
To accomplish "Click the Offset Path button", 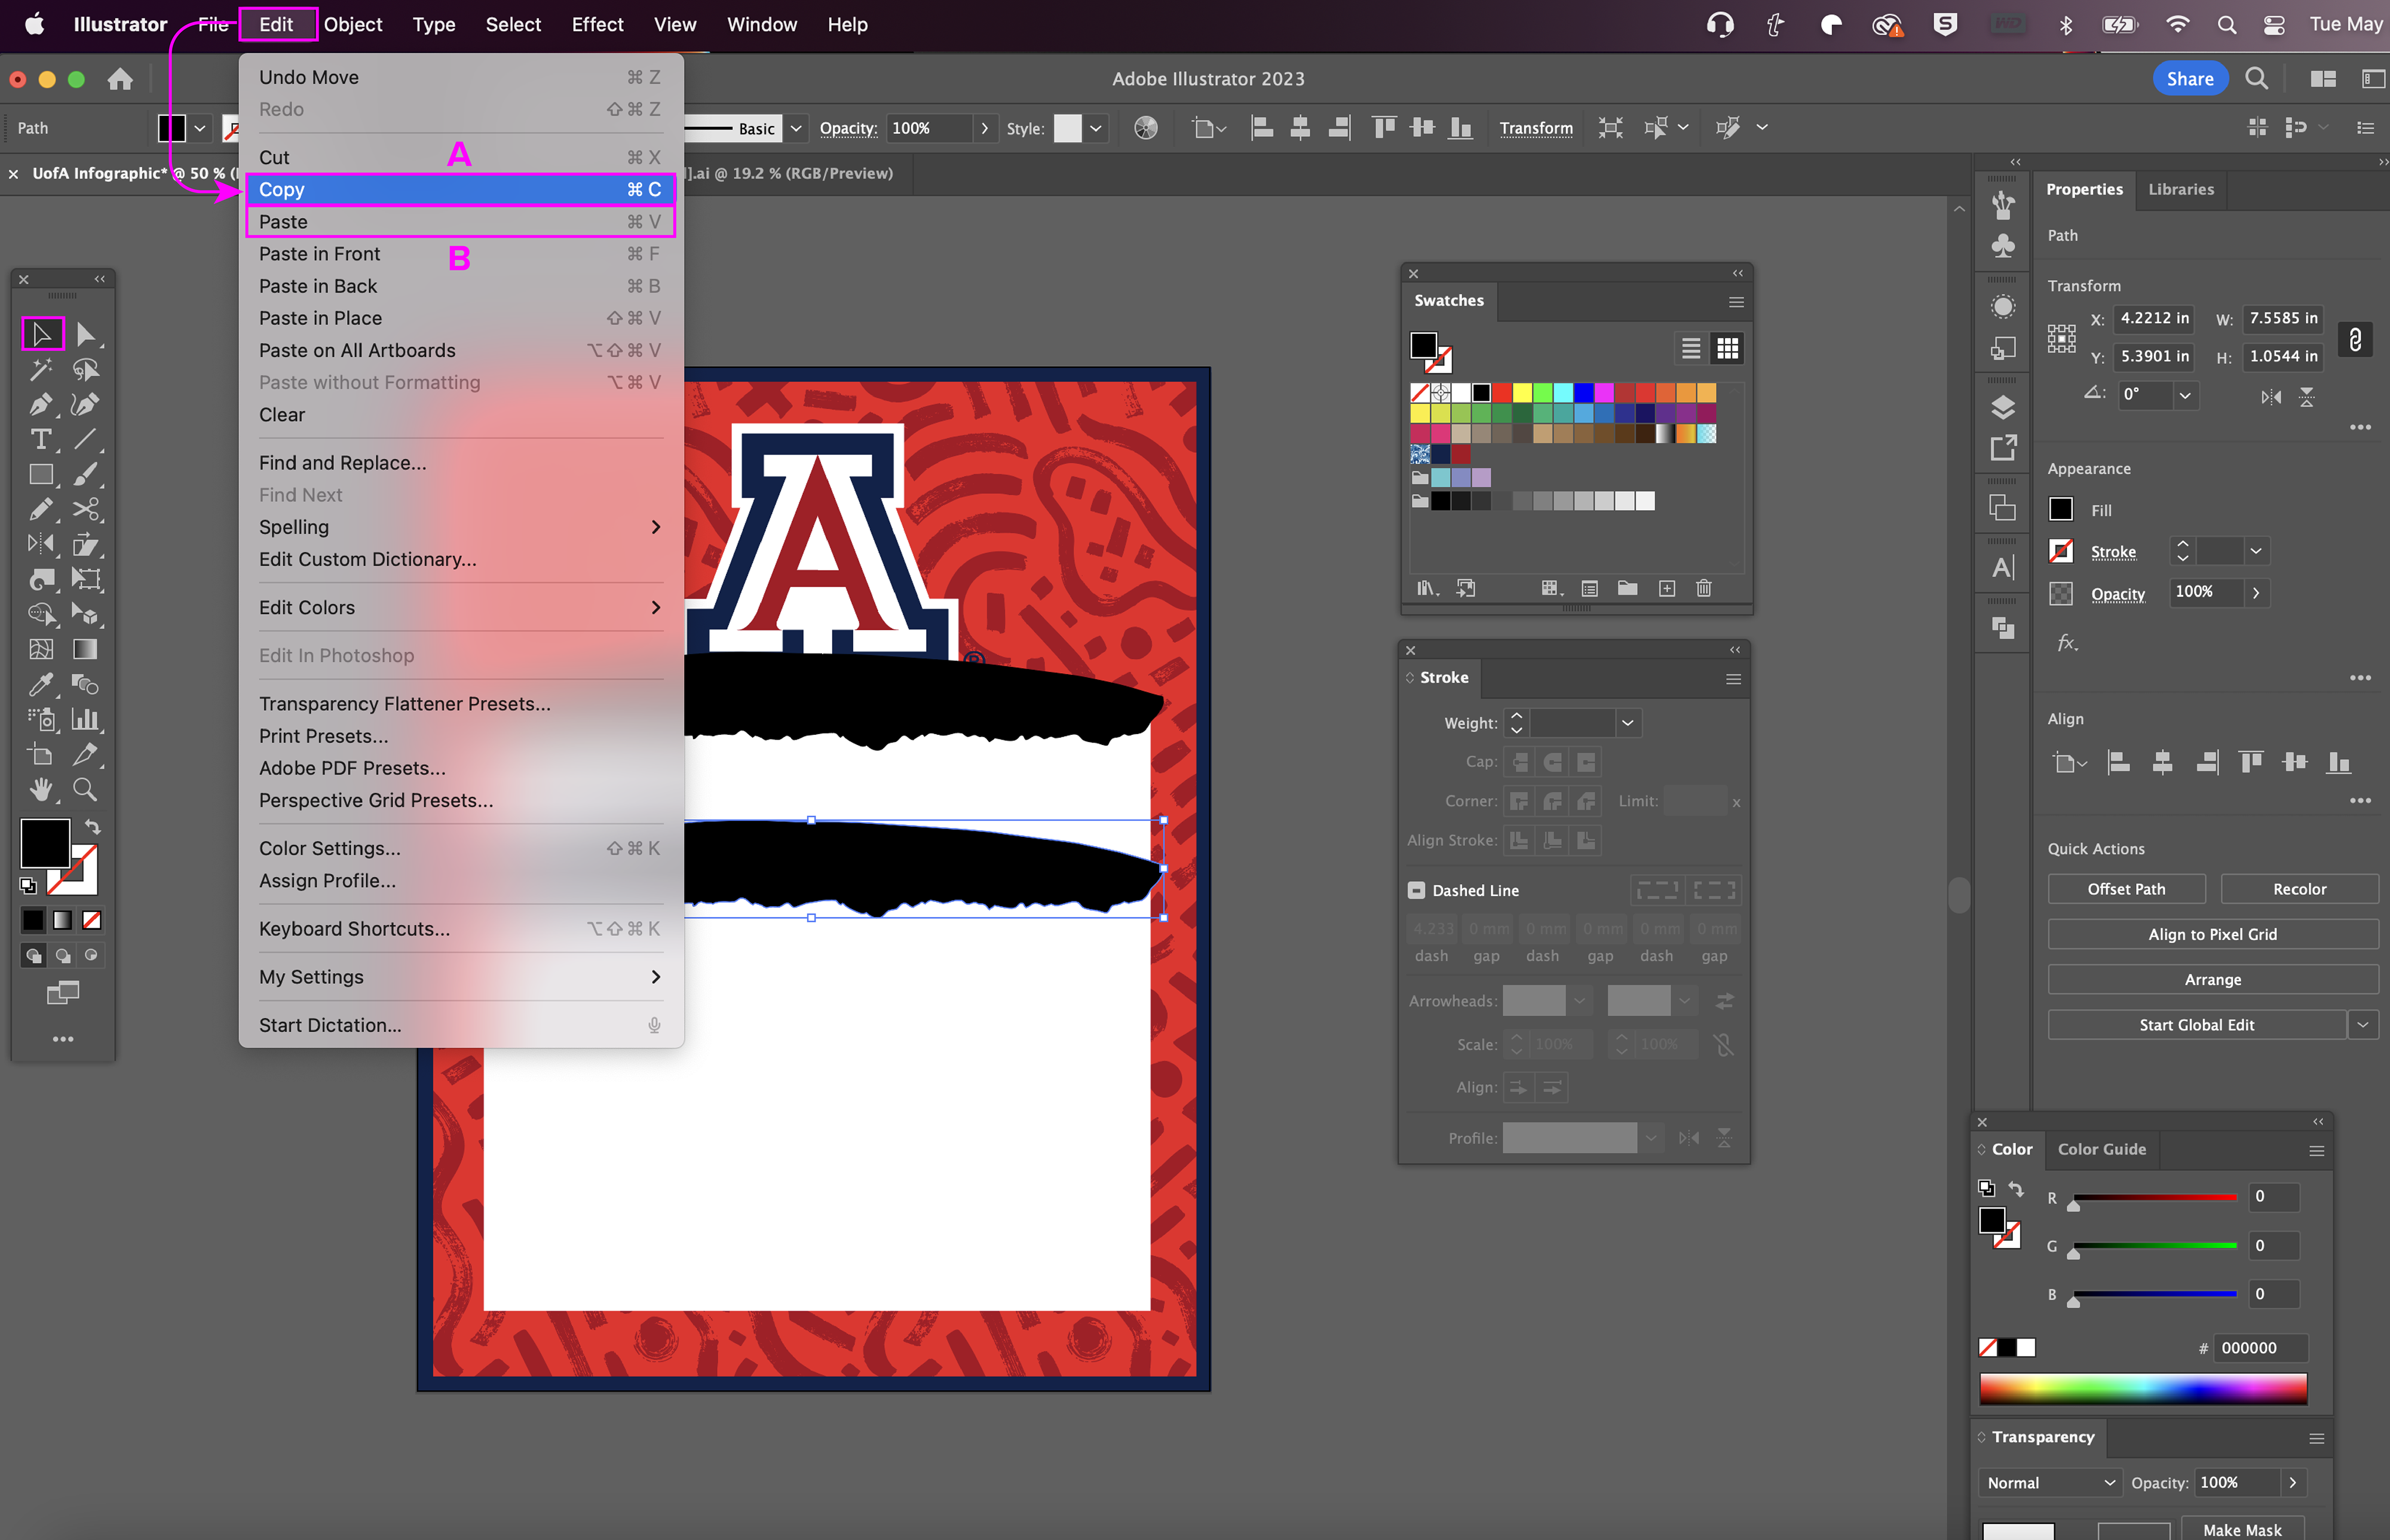I will [2125, 889].
